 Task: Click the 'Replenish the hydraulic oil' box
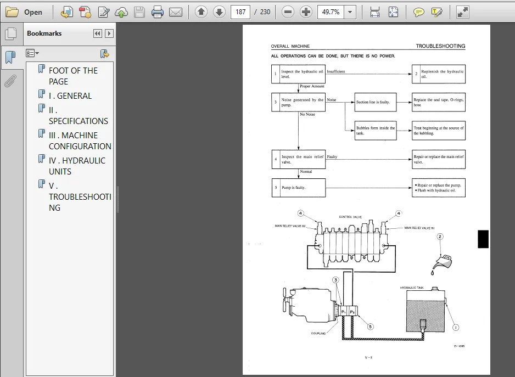(439, 74)
